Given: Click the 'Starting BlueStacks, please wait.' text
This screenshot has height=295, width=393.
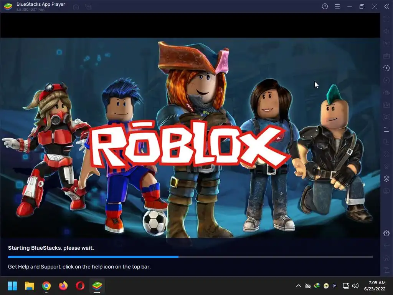Looking at the screenshot, I should click(x=51, y=248).
